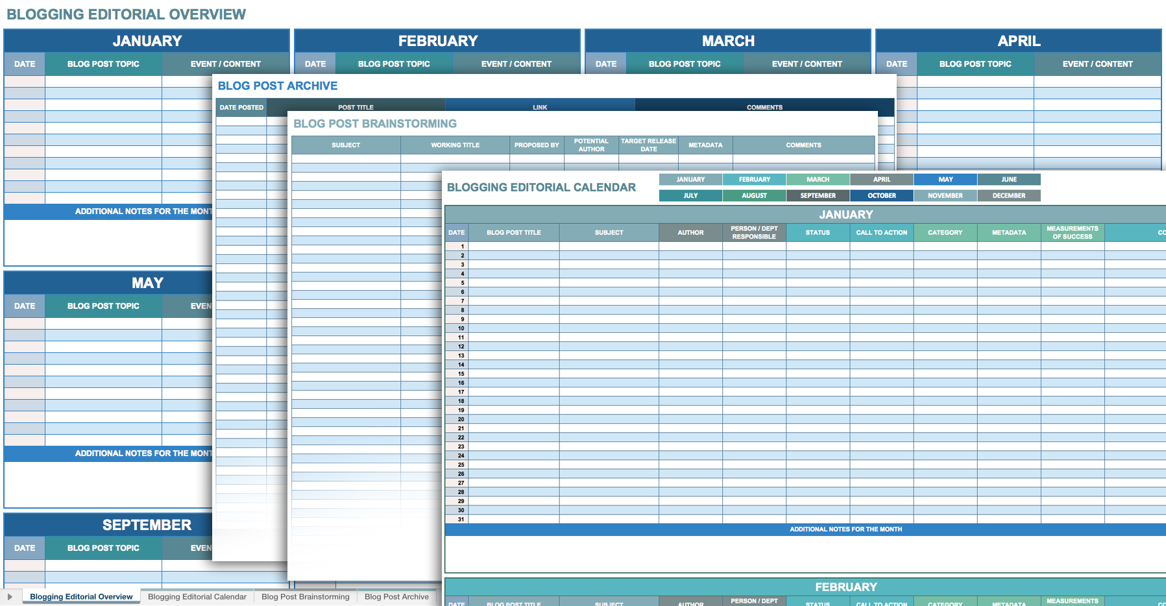Click the Call to Action header in January calendar
The width and height of the screenshot is (1166, 606).
pos(882,232)
